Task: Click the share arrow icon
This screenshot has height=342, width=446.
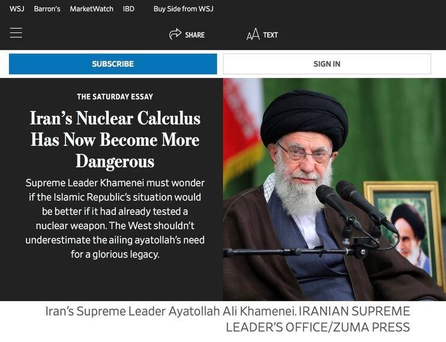Action: [x=175, y=34]
